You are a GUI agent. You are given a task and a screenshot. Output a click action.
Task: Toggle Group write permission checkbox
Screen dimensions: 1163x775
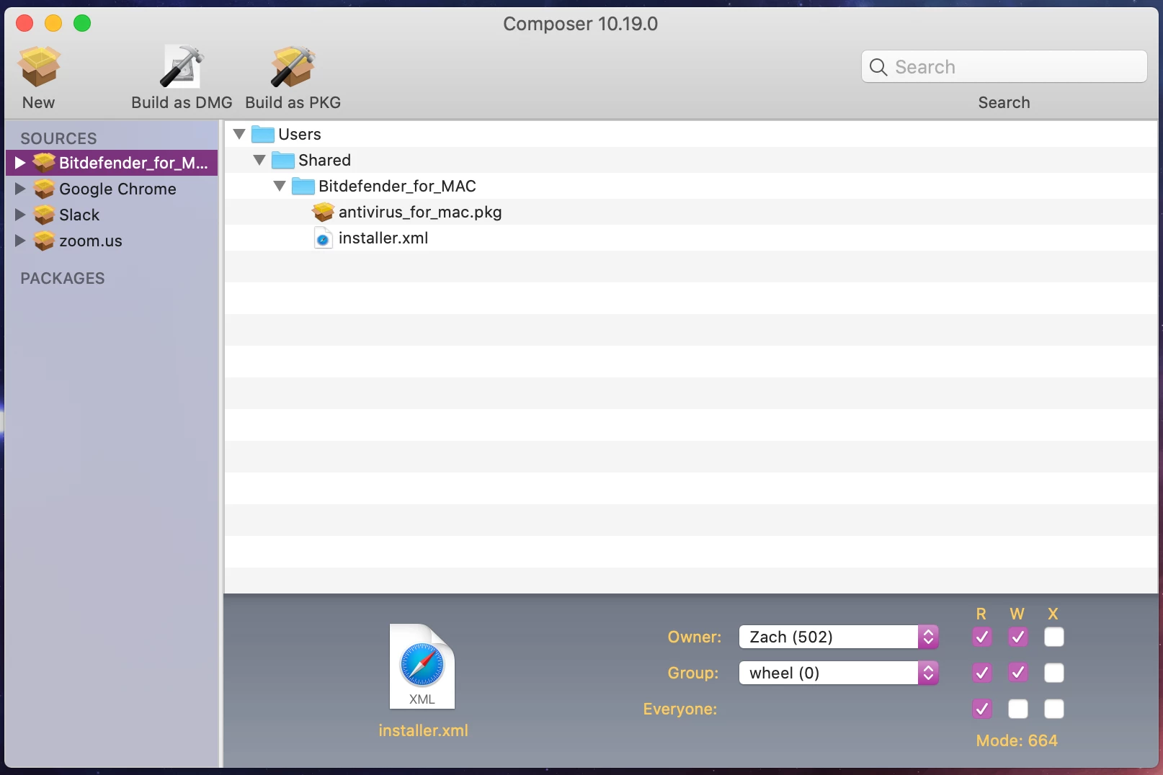[1017, 673]
